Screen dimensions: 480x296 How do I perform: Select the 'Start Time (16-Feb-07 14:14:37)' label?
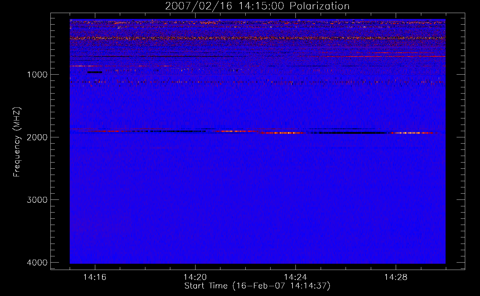tap(258, 286)
